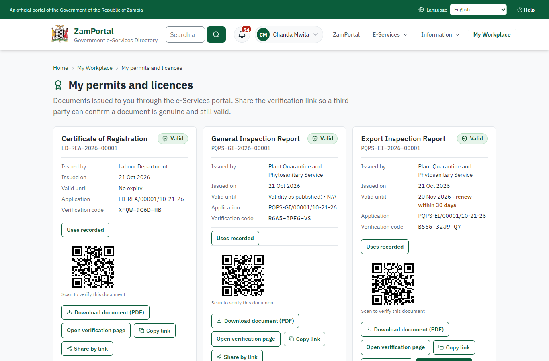The image size is (549, 361).
Task: Copy link for General Inspection Report
Action: [x=304, y=339]
